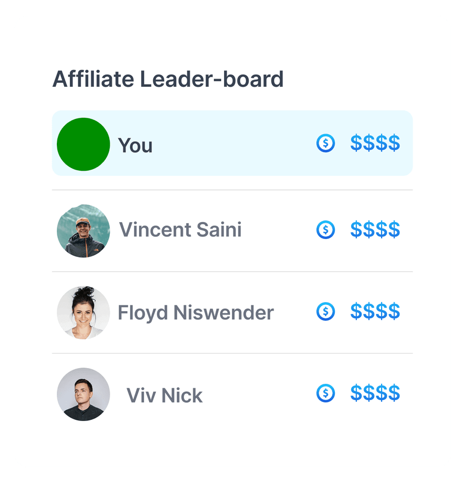Select the Floyd Niswender leaderboard row
Viewport: 466px width, 483px height.
[x=232, y=312]
